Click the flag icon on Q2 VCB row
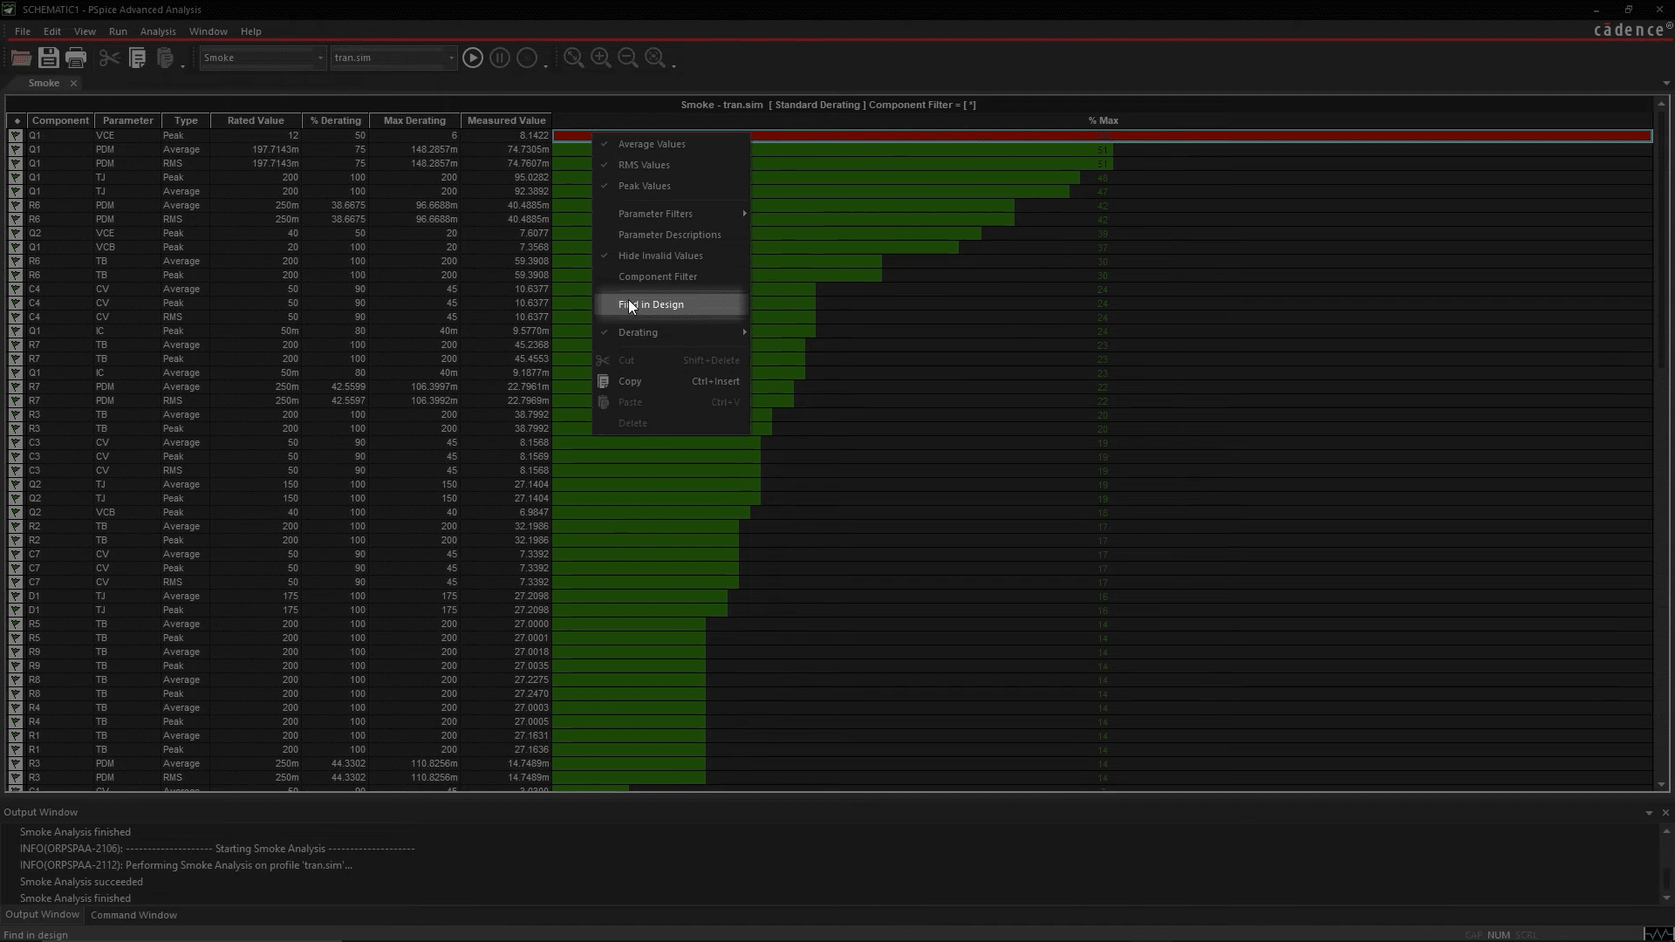The width and height of the screenshot is (1675, 942). pyautogui.click(x=15, y=512)
